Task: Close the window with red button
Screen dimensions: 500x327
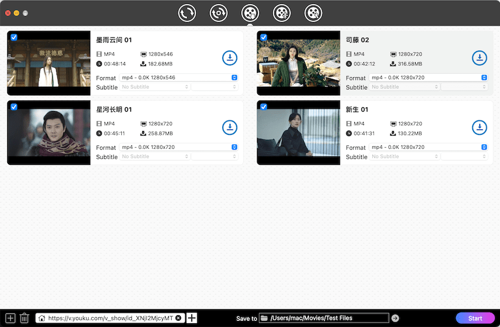Action: 8,13
